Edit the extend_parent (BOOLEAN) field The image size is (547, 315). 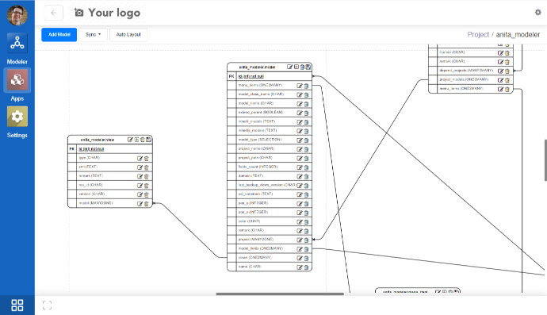pyautogui.click(x=300, y=113)
